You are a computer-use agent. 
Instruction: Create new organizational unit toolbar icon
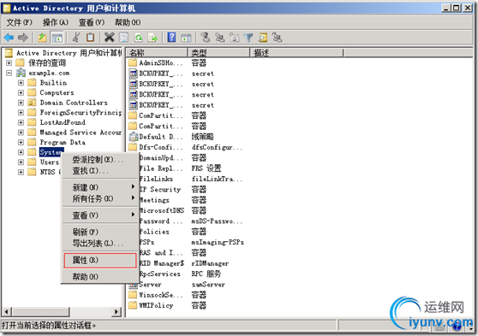tap(234, 38)
